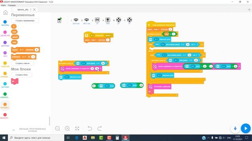Click port 2 ultrasonic sensor showing 98.0 cm

(x=87, y=21)
